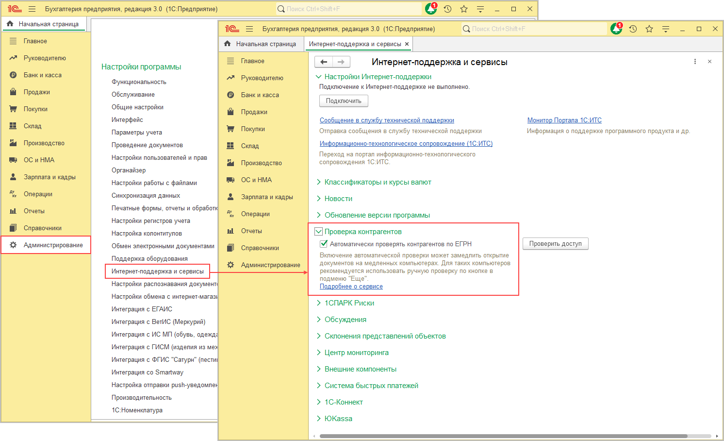Open the three-dot More menu of form
This screenshot has height=441, width=724.
(695, 62)
